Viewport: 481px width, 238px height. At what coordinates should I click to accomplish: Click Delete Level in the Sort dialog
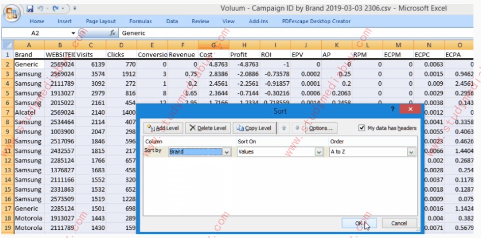[x=208, y=128]
